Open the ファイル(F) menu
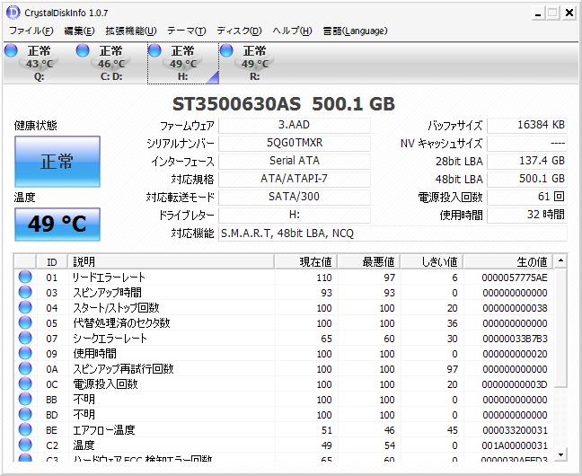582x476 pixels. coord(31,31)
